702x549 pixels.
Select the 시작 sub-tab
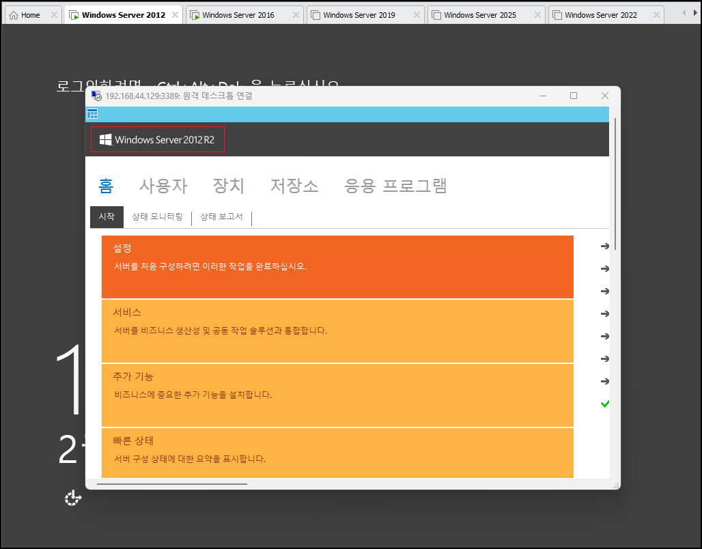point(107,216)
